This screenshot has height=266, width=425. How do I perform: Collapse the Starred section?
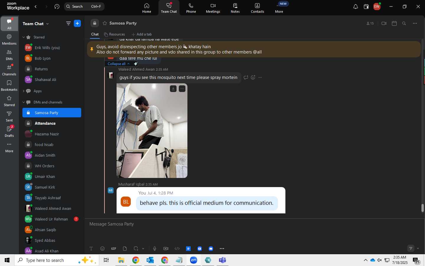point(24,37)
